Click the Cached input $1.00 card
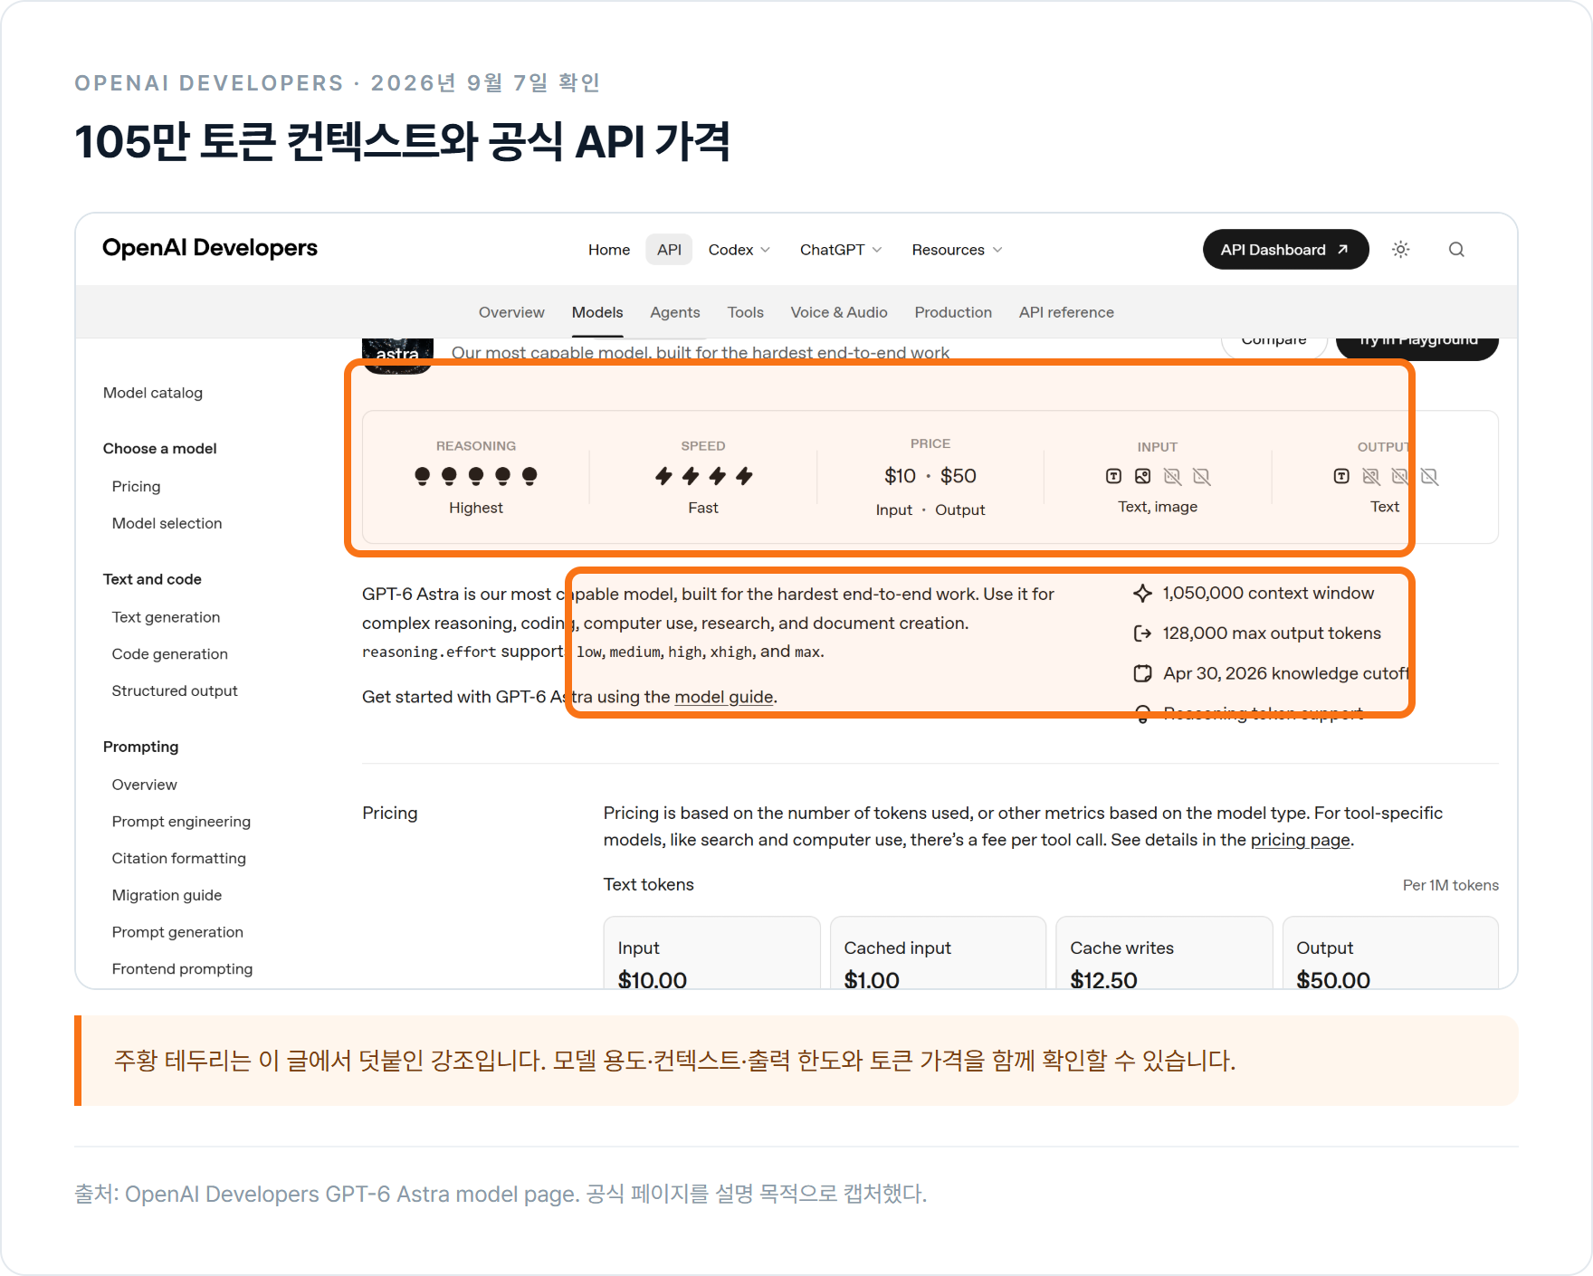This screenshot has height=1276, width=1593. [x=938, y=953]
